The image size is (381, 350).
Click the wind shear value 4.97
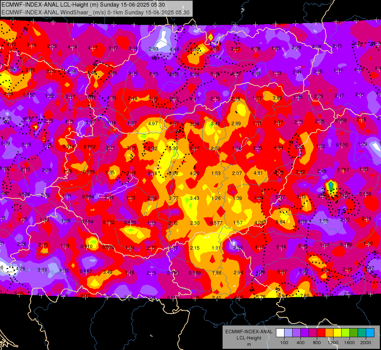[153, 123]
